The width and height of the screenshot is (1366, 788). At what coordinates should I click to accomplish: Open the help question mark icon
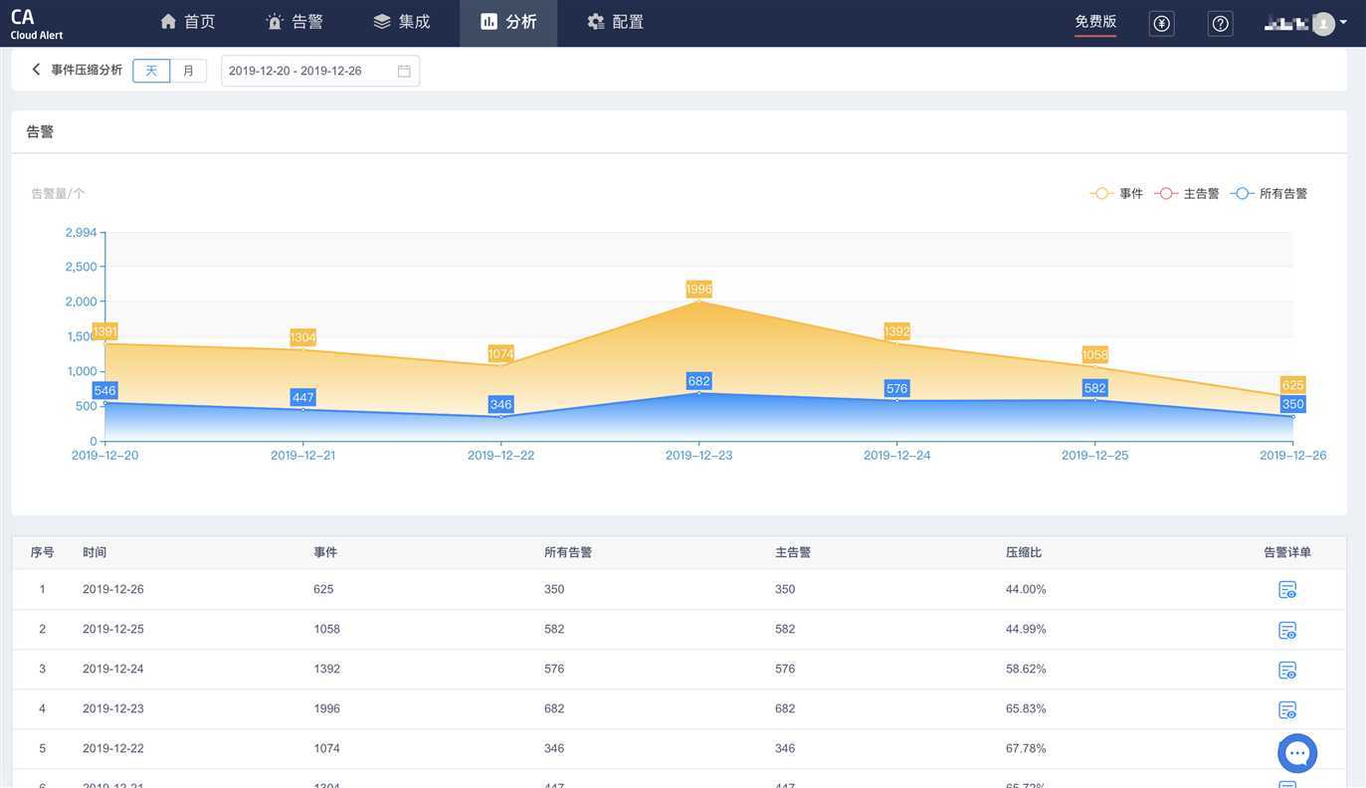click(x=1220, y=23)
